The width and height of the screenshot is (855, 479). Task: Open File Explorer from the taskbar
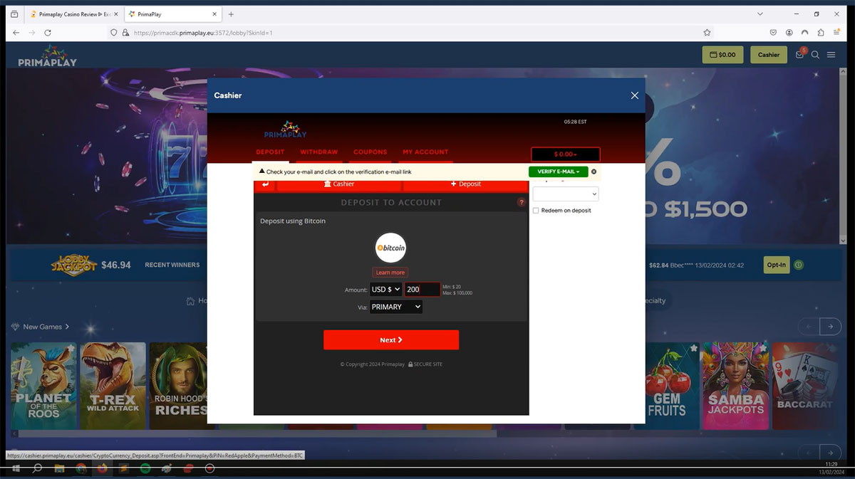point(60,469)
